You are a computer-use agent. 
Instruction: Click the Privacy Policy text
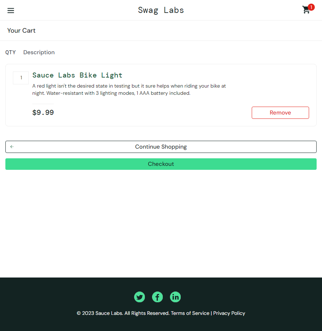[229, 313]
